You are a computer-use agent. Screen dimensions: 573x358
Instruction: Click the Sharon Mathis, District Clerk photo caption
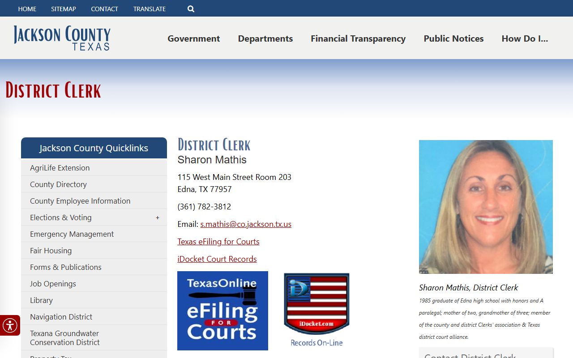coord(469,288)
